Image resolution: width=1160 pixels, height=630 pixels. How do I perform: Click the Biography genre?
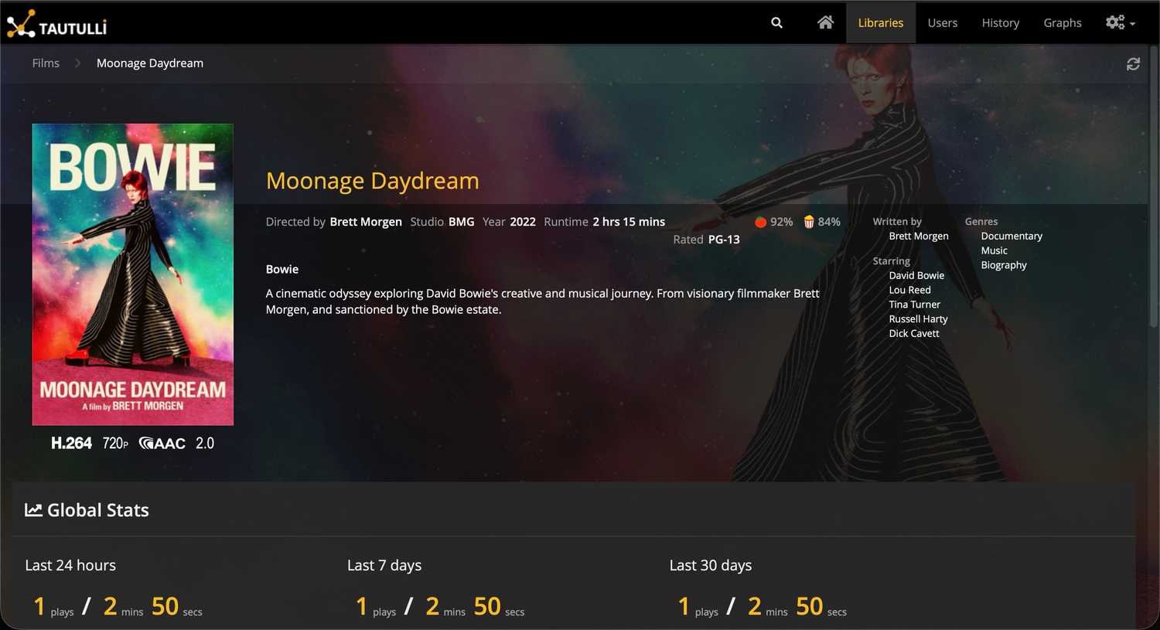(1004, 265)
